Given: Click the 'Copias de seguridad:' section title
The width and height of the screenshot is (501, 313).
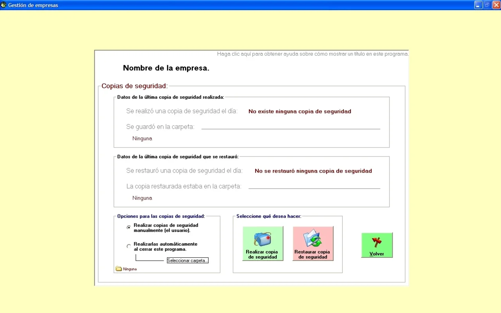Looking at the screenshot, I should pyautogui.click(x=134, y=86).
